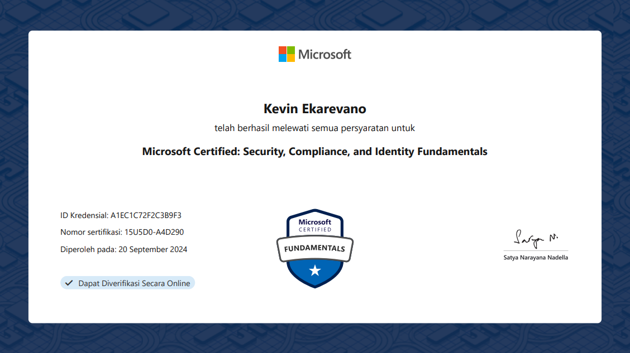Click the checkmark icon in the verification badge

[69, 283]
